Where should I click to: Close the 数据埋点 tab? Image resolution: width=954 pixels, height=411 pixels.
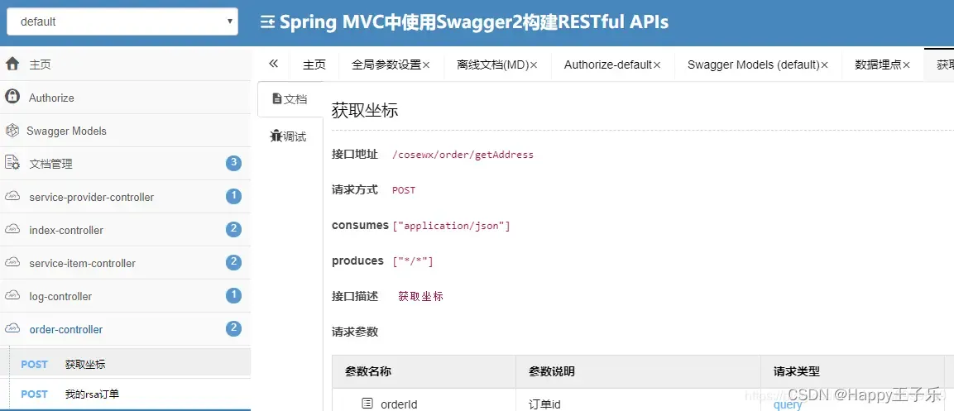(x=907, y=65)
